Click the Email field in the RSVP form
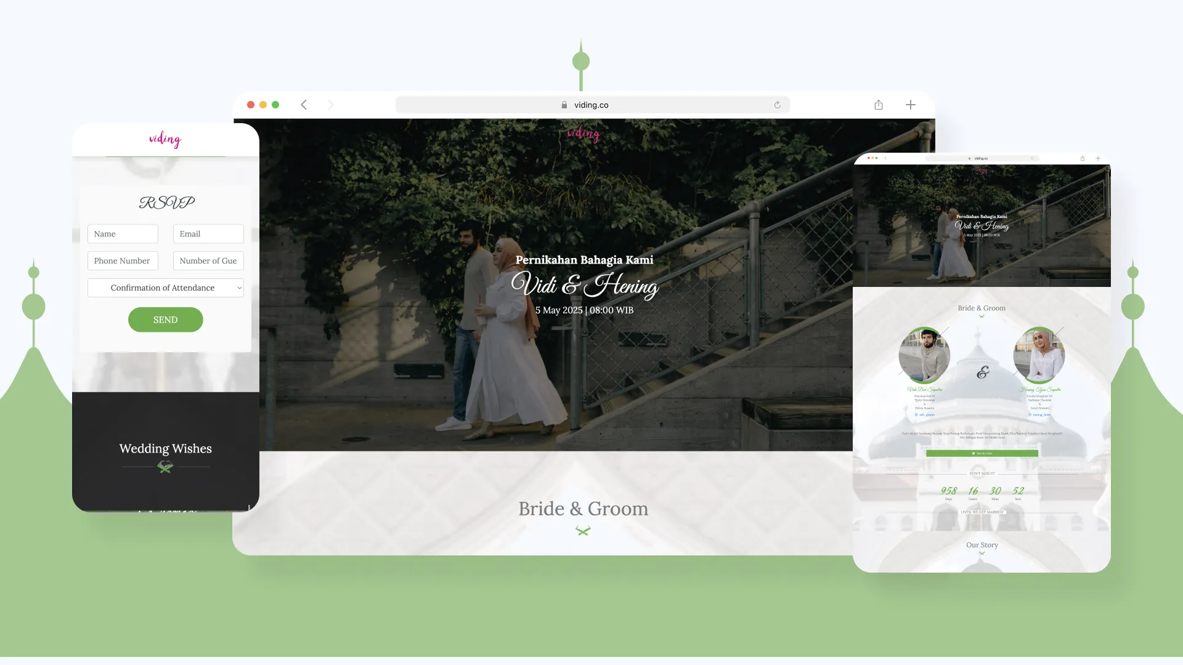The image size is (1183, 665). click(x=208, y=234)
